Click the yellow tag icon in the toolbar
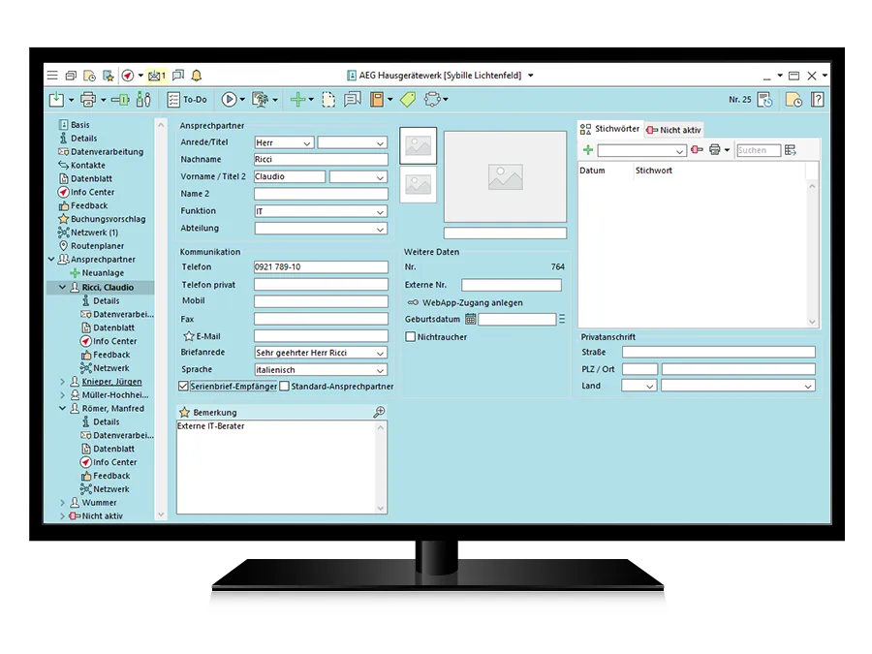This screenshot has height=654, width=872. point(407,99)
